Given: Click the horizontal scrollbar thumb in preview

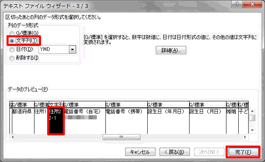Looking at the screenshot, I should (121, 137).
